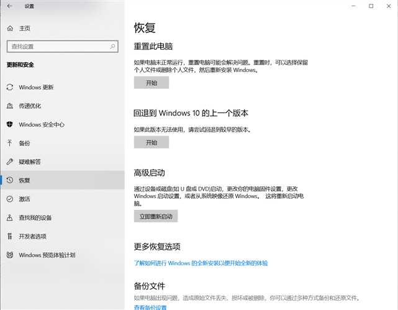Select 恢复 in the sidebar

click(62, 180)
